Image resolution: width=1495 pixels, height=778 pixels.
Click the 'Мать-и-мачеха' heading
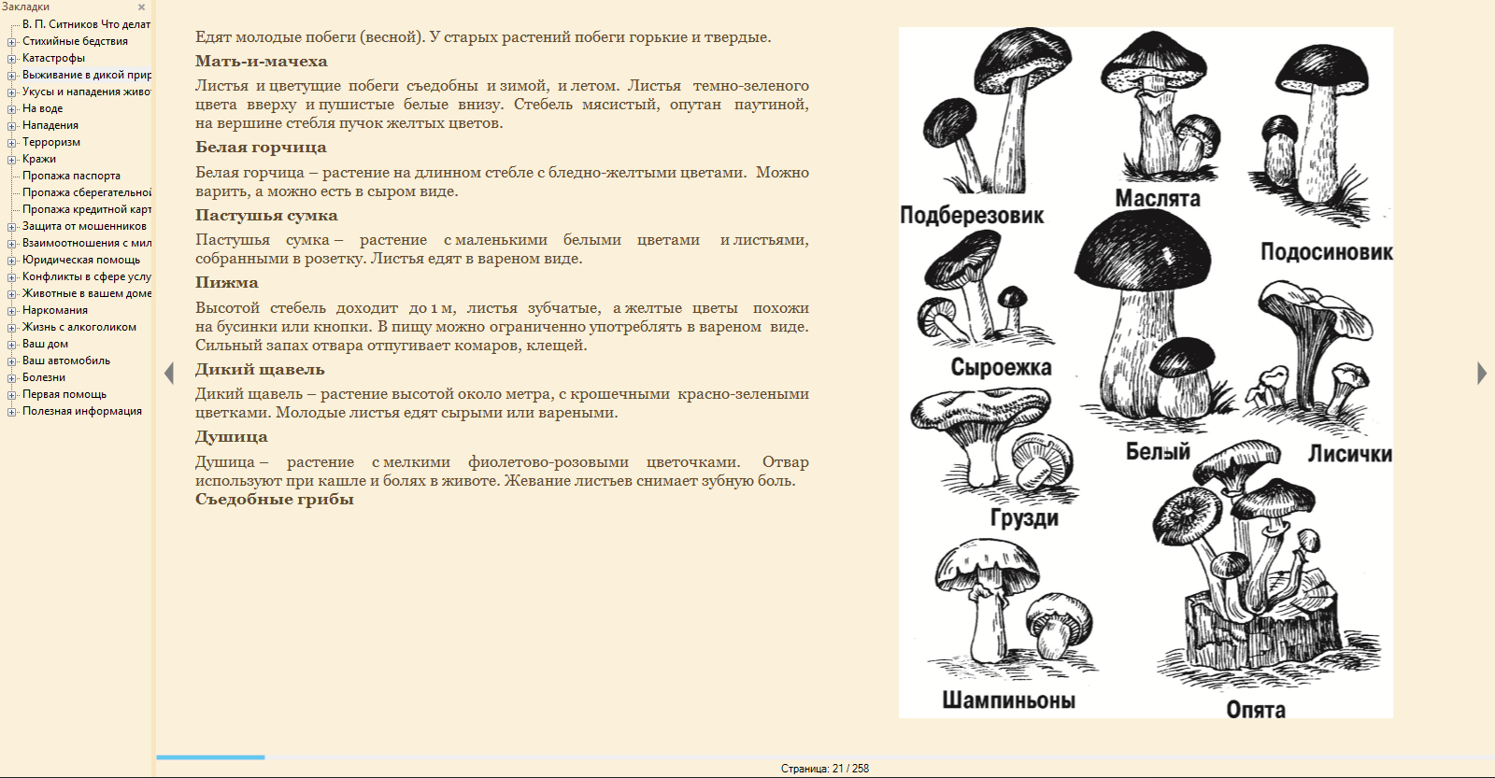point(262,62)
